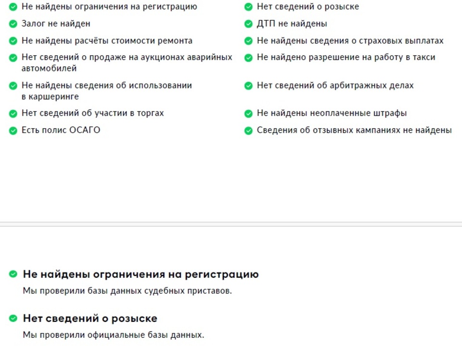Click bold heading "Нет сведений о розыске"
462x346 pixels.
90,319
